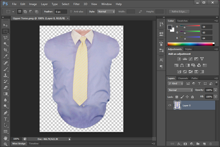Switch to the Timeline tab
This screenshot has width=220, height=147.
click(34, 144)
